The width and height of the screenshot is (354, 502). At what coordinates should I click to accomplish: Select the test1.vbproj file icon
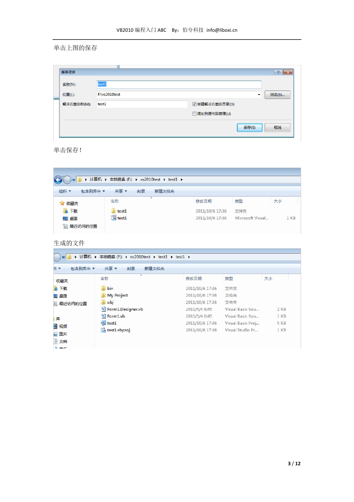104,330
